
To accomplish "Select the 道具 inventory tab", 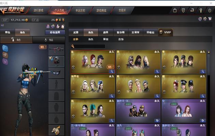I will point(106,32).
